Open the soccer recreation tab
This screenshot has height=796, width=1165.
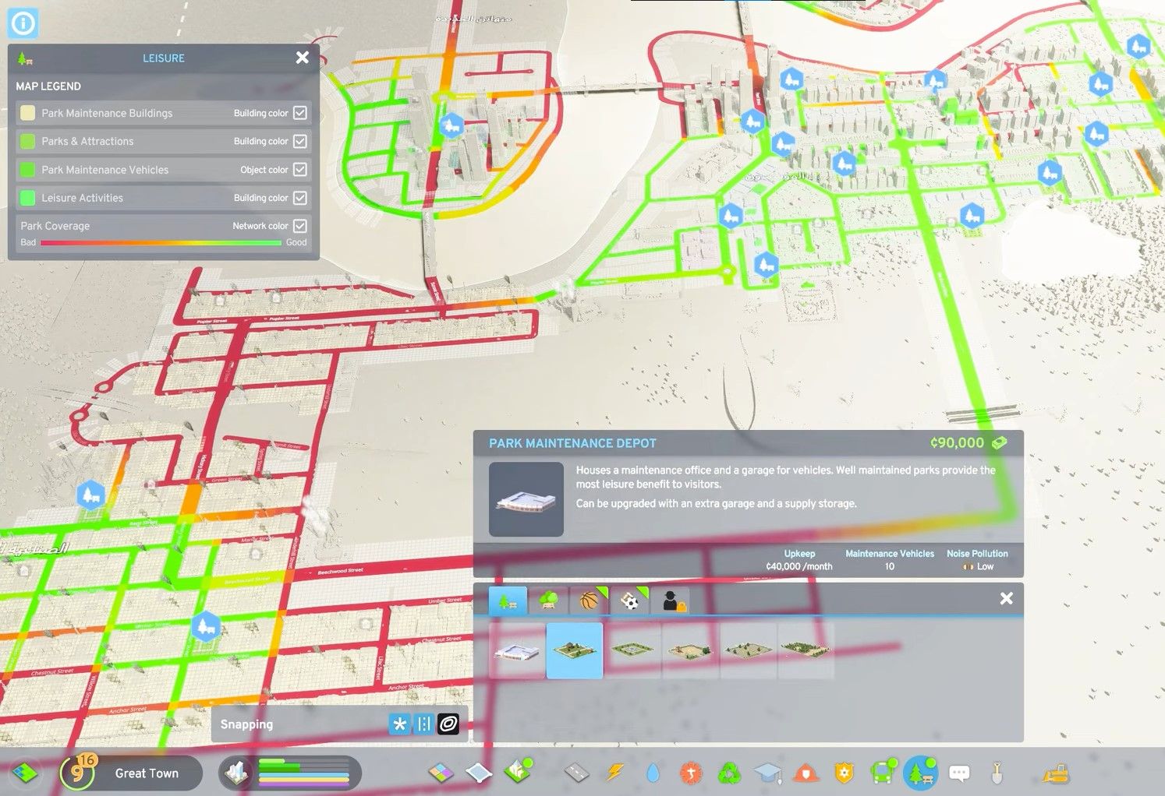629,600
